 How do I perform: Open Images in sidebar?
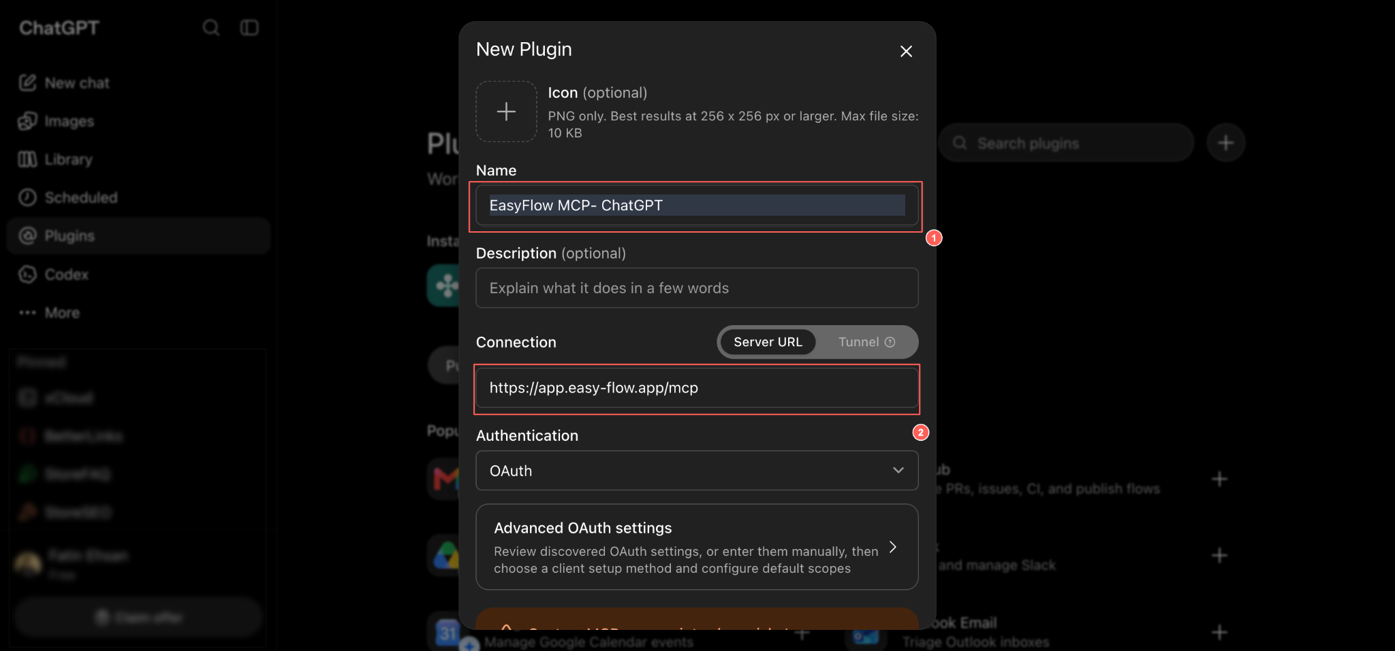pyautogui.click(x=138, y=121)
